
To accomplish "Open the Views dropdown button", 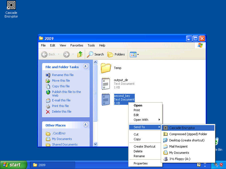I will [134, 54].
